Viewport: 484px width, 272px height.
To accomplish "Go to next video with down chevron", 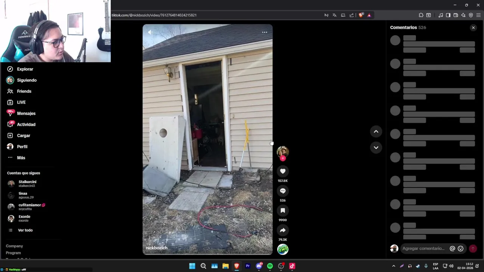I will point(376,147).
